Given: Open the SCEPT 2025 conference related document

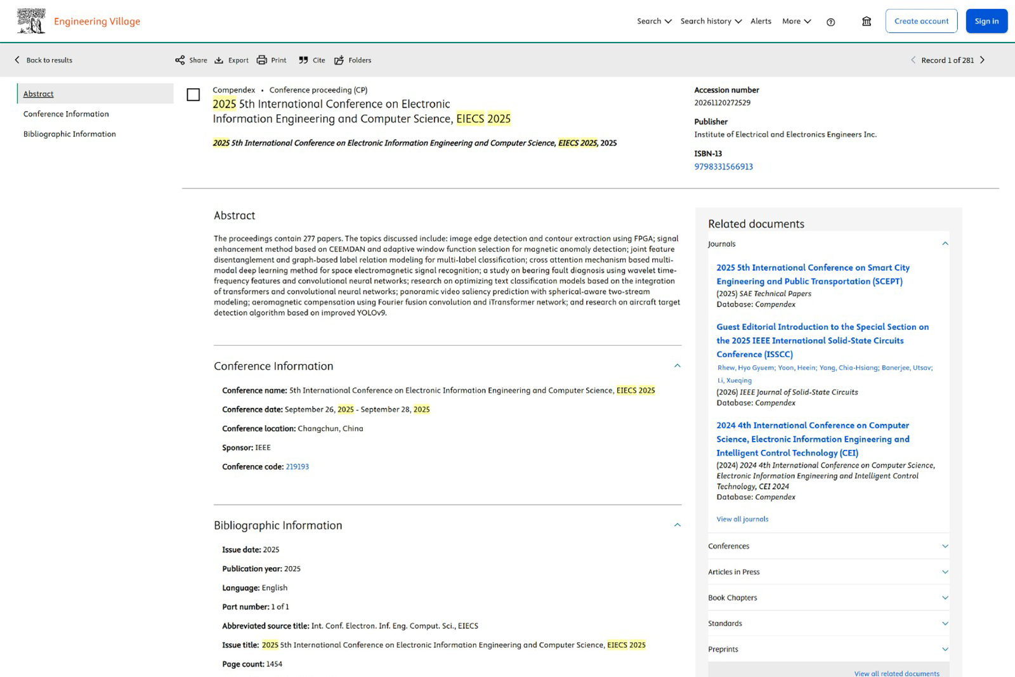Looking at the screenshot, I should coord(813,275).
